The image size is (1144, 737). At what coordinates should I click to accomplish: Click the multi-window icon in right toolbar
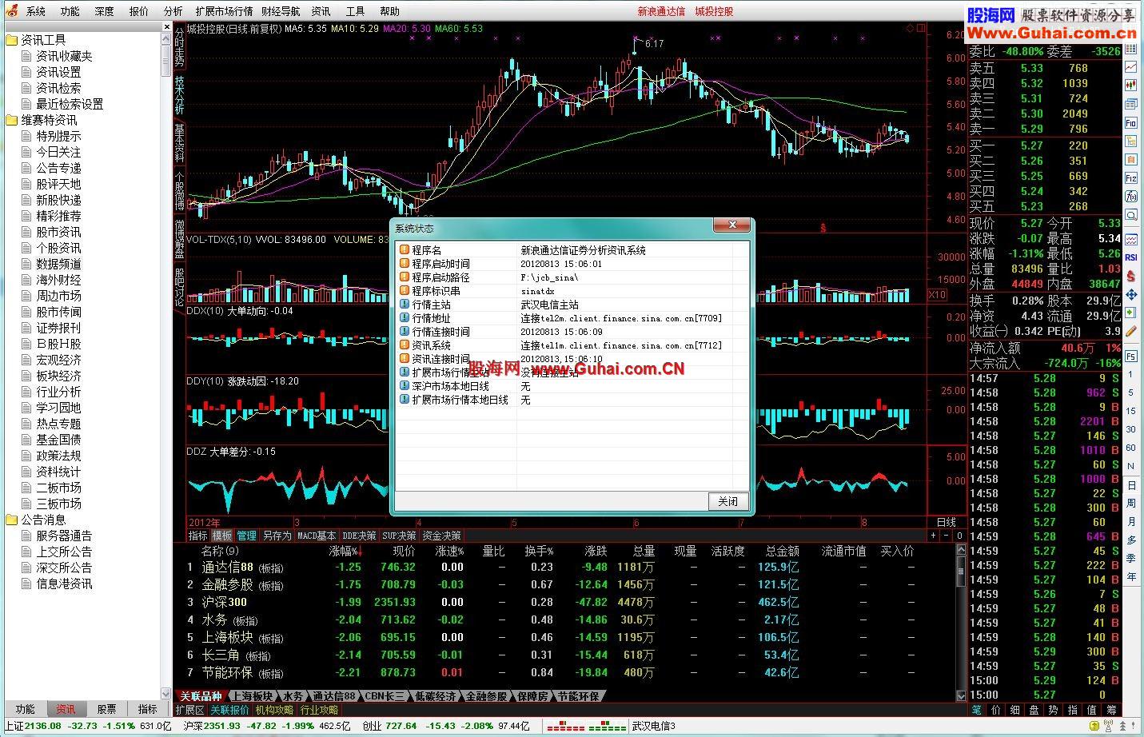(x=1131, y=104)
